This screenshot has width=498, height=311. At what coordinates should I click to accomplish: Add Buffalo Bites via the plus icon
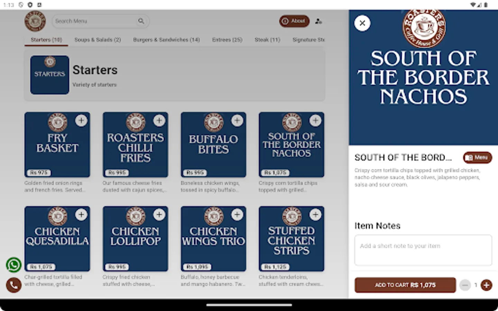pyautogui.click(x=237, y=120)
